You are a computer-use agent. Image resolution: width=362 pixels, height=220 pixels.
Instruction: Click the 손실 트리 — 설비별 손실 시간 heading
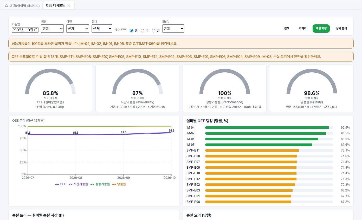click(x=38, y=215)
